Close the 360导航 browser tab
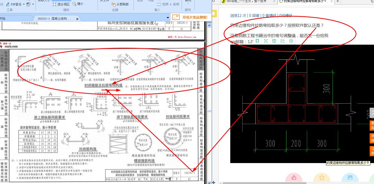This screenshot has height=184, width=374. (274, 1)
